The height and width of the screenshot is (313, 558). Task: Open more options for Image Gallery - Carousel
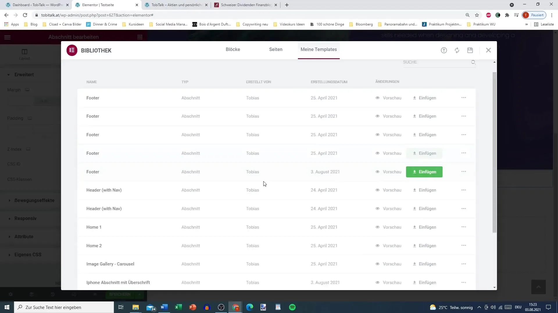point(464,264)
